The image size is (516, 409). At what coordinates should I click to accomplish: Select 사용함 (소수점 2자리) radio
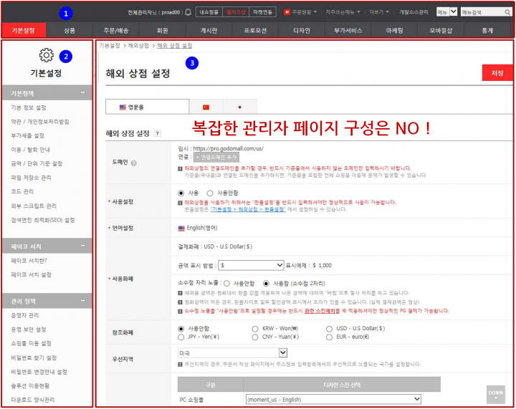point(266,284)
